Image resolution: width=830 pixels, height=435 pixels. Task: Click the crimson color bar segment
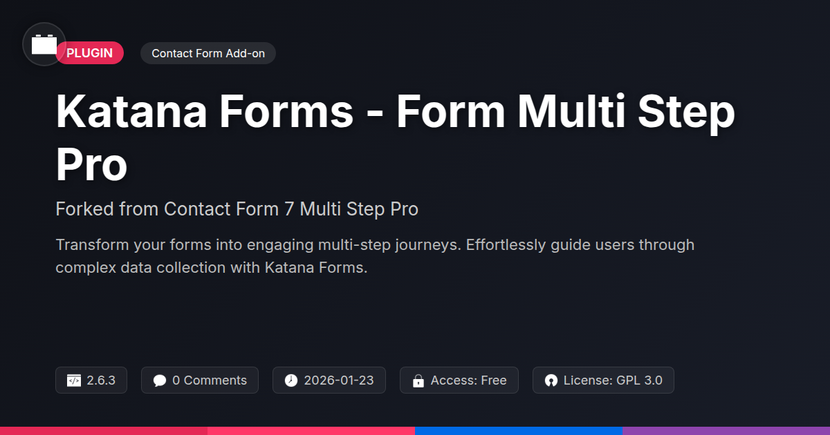pos(104,430)
